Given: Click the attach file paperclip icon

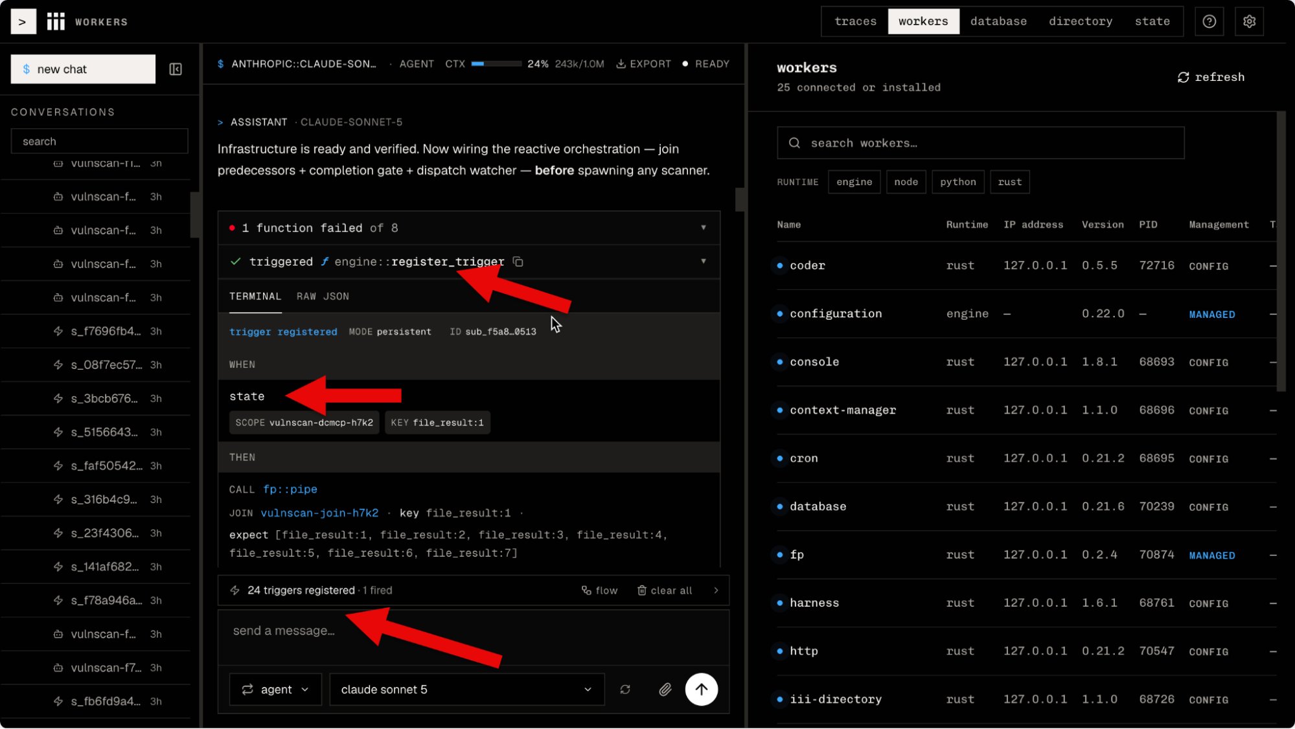Looking at the screenshot, I should pyautogui.click(x=665, y=690).
